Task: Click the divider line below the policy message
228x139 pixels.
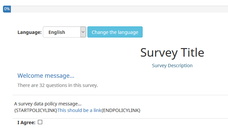Action: click(x=119, y=118)
